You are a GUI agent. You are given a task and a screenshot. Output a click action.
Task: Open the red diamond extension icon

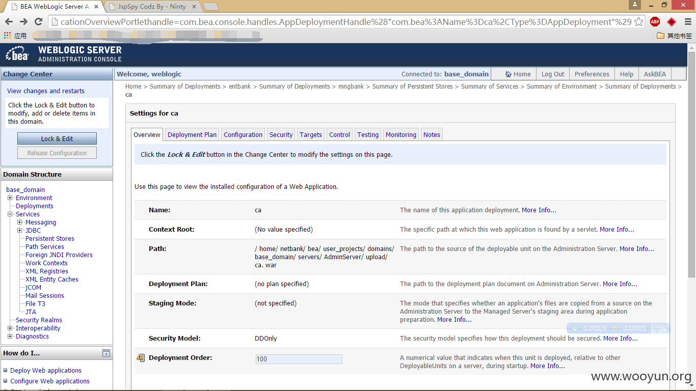click(672, 22)
